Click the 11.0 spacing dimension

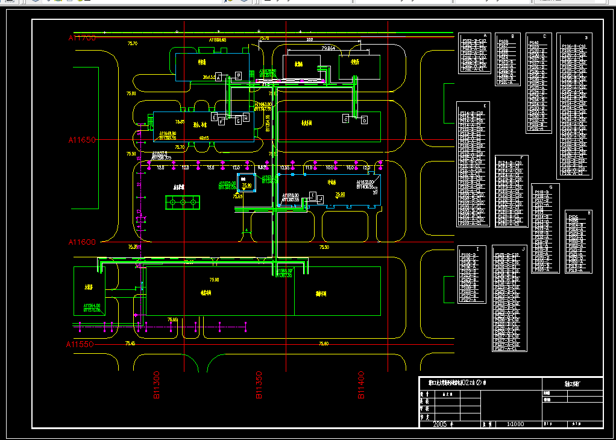point(309,168)
